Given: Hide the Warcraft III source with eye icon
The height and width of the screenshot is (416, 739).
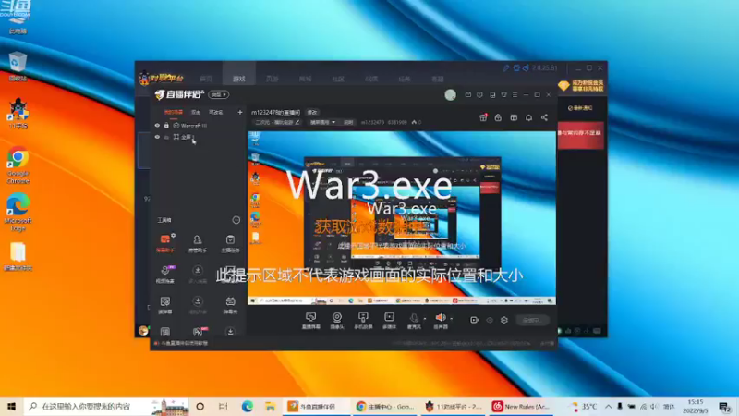Looking at the screenshot, I should [157, 126].
